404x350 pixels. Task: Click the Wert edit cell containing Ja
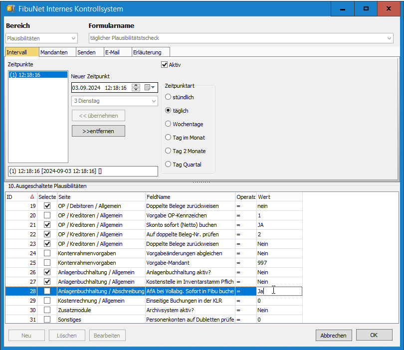click(x=279, y=291)
